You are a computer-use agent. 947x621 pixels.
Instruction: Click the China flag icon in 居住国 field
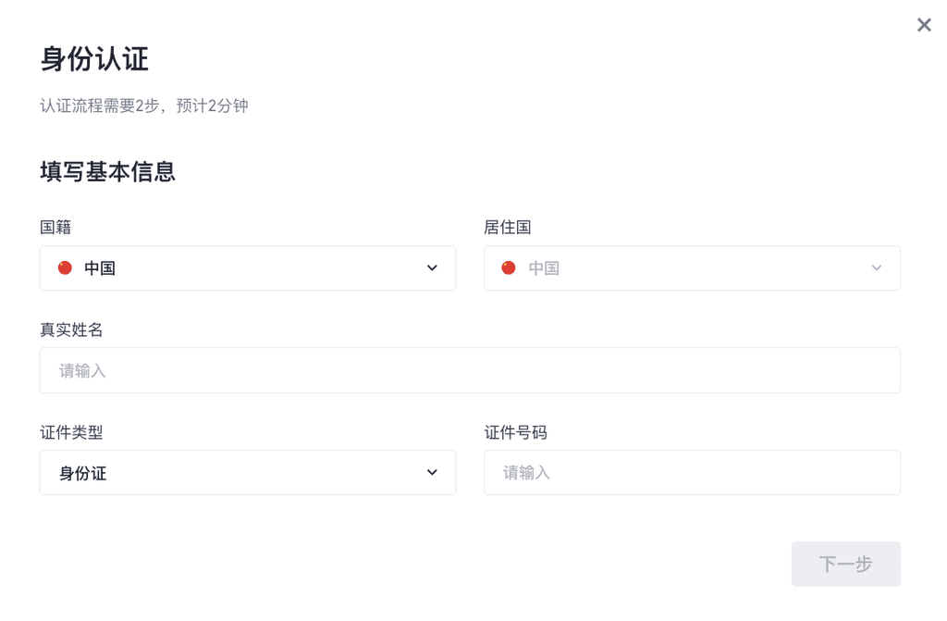pos(509,268)
